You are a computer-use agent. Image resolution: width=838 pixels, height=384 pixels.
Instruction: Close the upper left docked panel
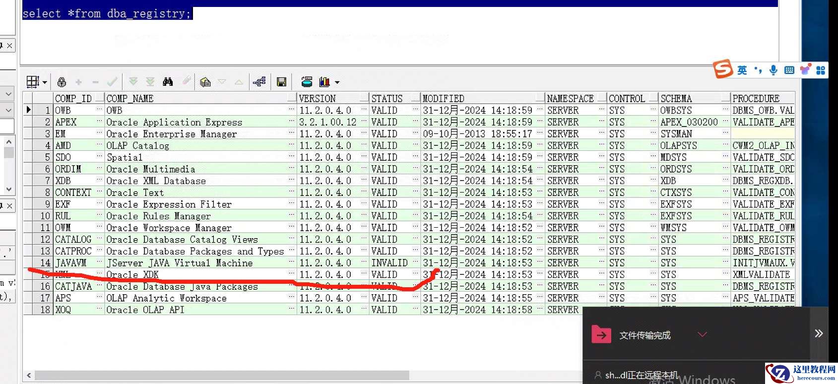pyautogui.click(x=9, y=46)
